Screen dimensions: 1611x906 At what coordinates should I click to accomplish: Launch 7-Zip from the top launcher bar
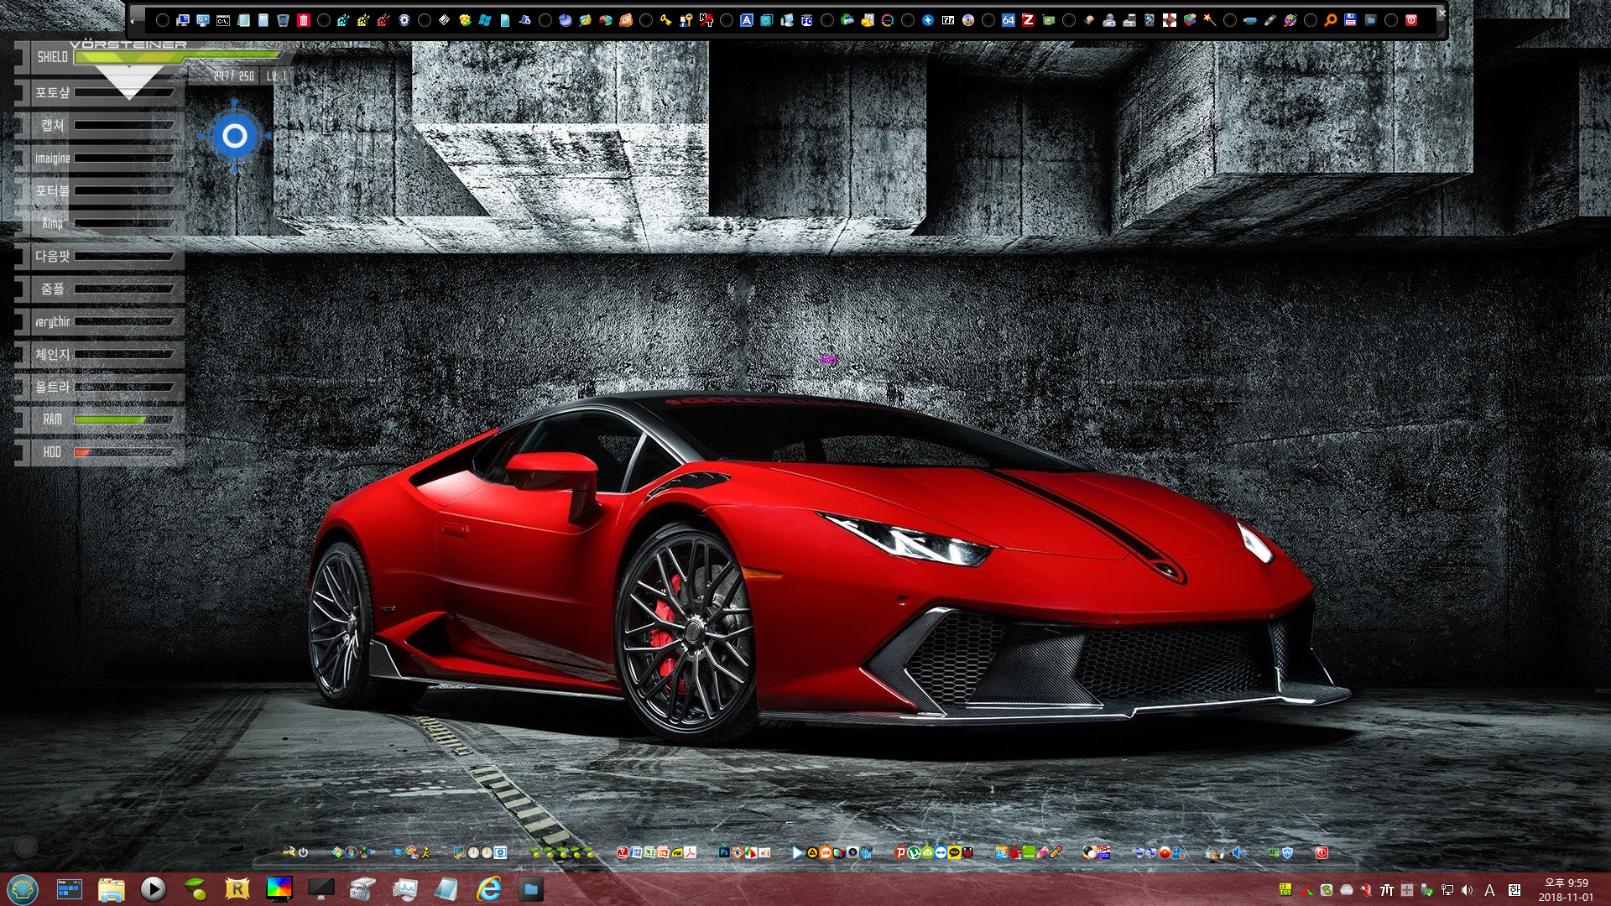(948, 20)
